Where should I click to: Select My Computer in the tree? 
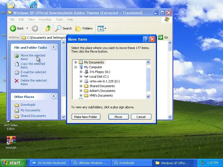pos(93,67)
